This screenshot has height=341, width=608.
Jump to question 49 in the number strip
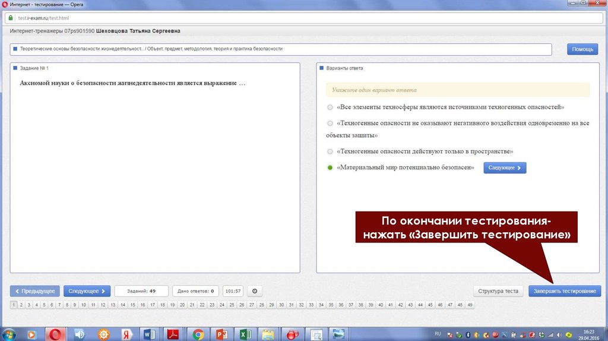pos(470,305)
